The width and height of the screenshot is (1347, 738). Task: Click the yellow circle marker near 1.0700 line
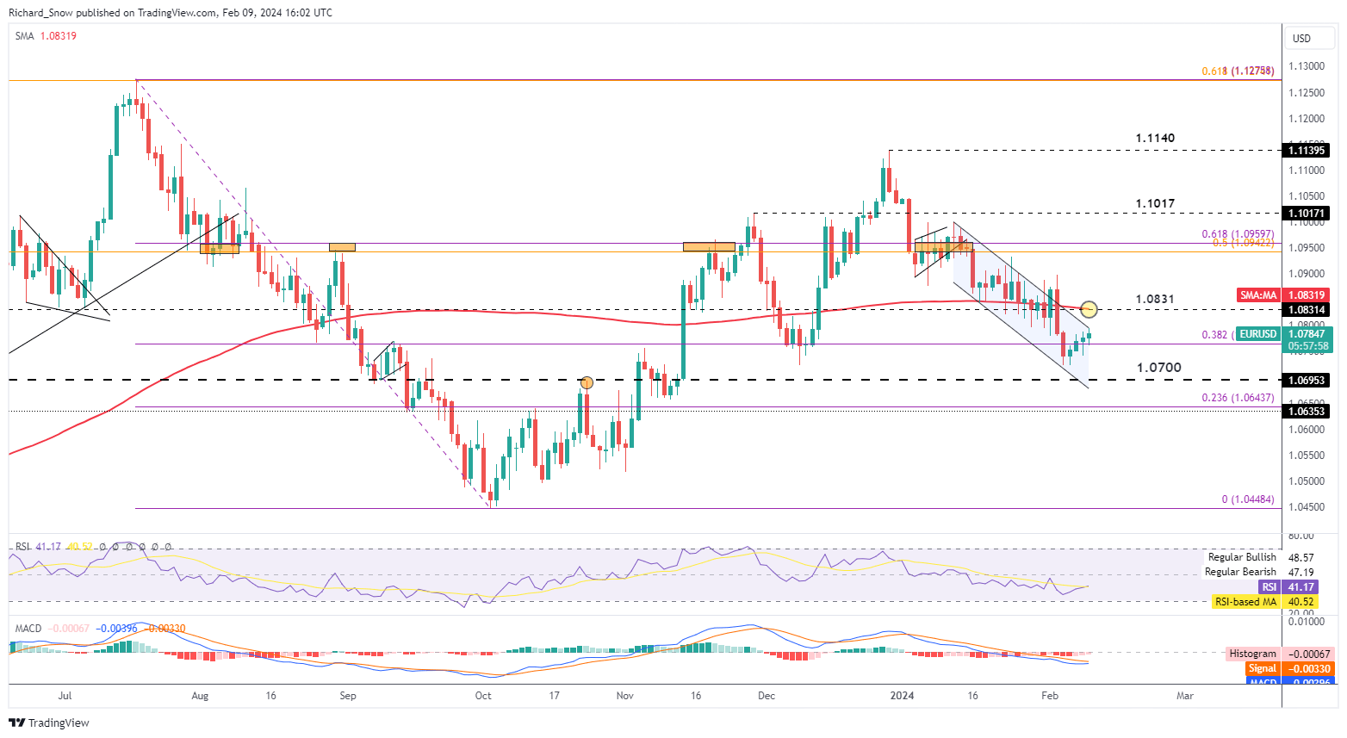click(587, 382)
